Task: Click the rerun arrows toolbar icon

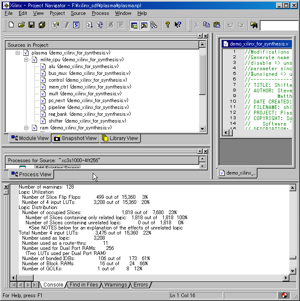Action: coord(100,25)
